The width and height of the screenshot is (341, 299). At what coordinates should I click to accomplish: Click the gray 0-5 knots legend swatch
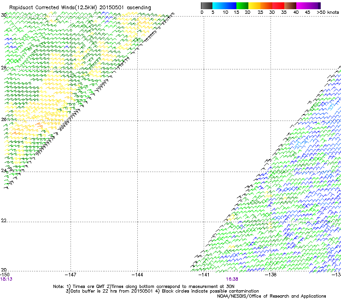tap(206, 6)
